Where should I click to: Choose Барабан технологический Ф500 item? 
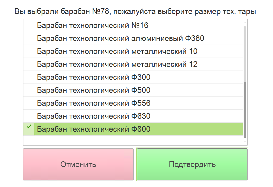pyautogui.click(x=133, y=90)
